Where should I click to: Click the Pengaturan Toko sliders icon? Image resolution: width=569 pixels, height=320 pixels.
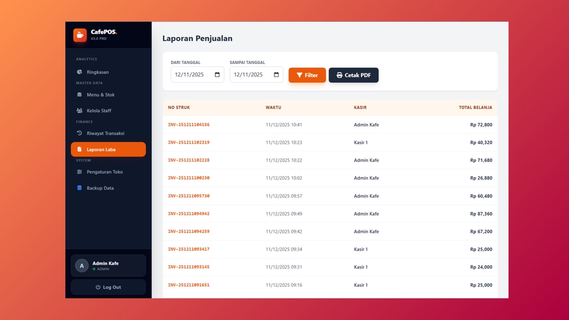[x=79, y=172]
